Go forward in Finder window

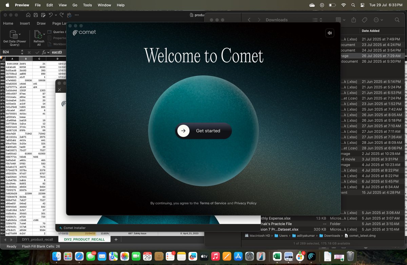pyautogui.click(x=259, y=20)
